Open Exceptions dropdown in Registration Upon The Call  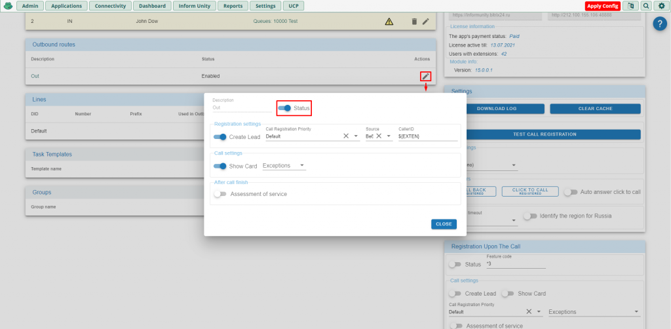[x=594, y=312]
